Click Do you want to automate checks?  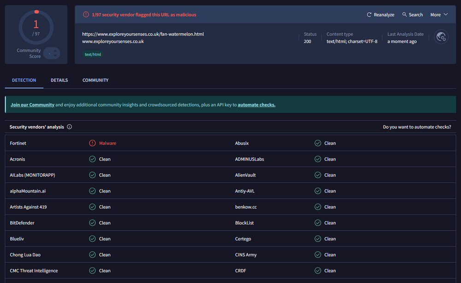coord(417,127)
